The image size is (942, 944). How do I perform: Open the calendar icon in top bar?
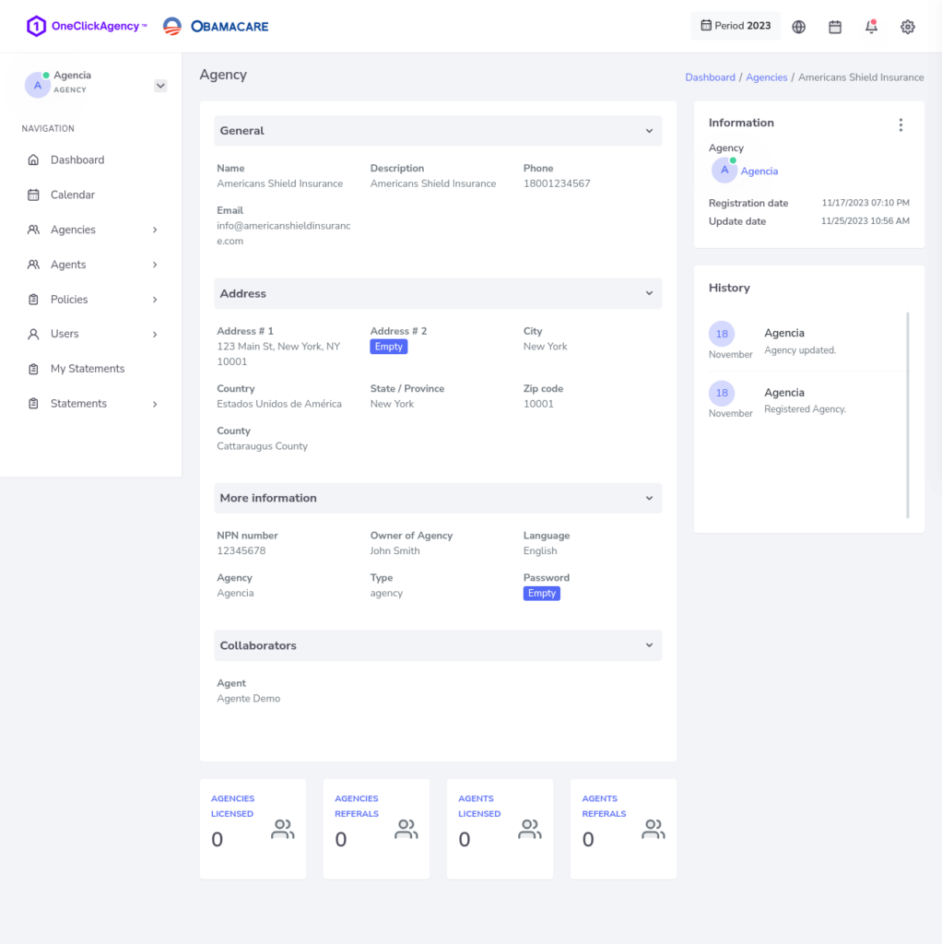(835, 27)
